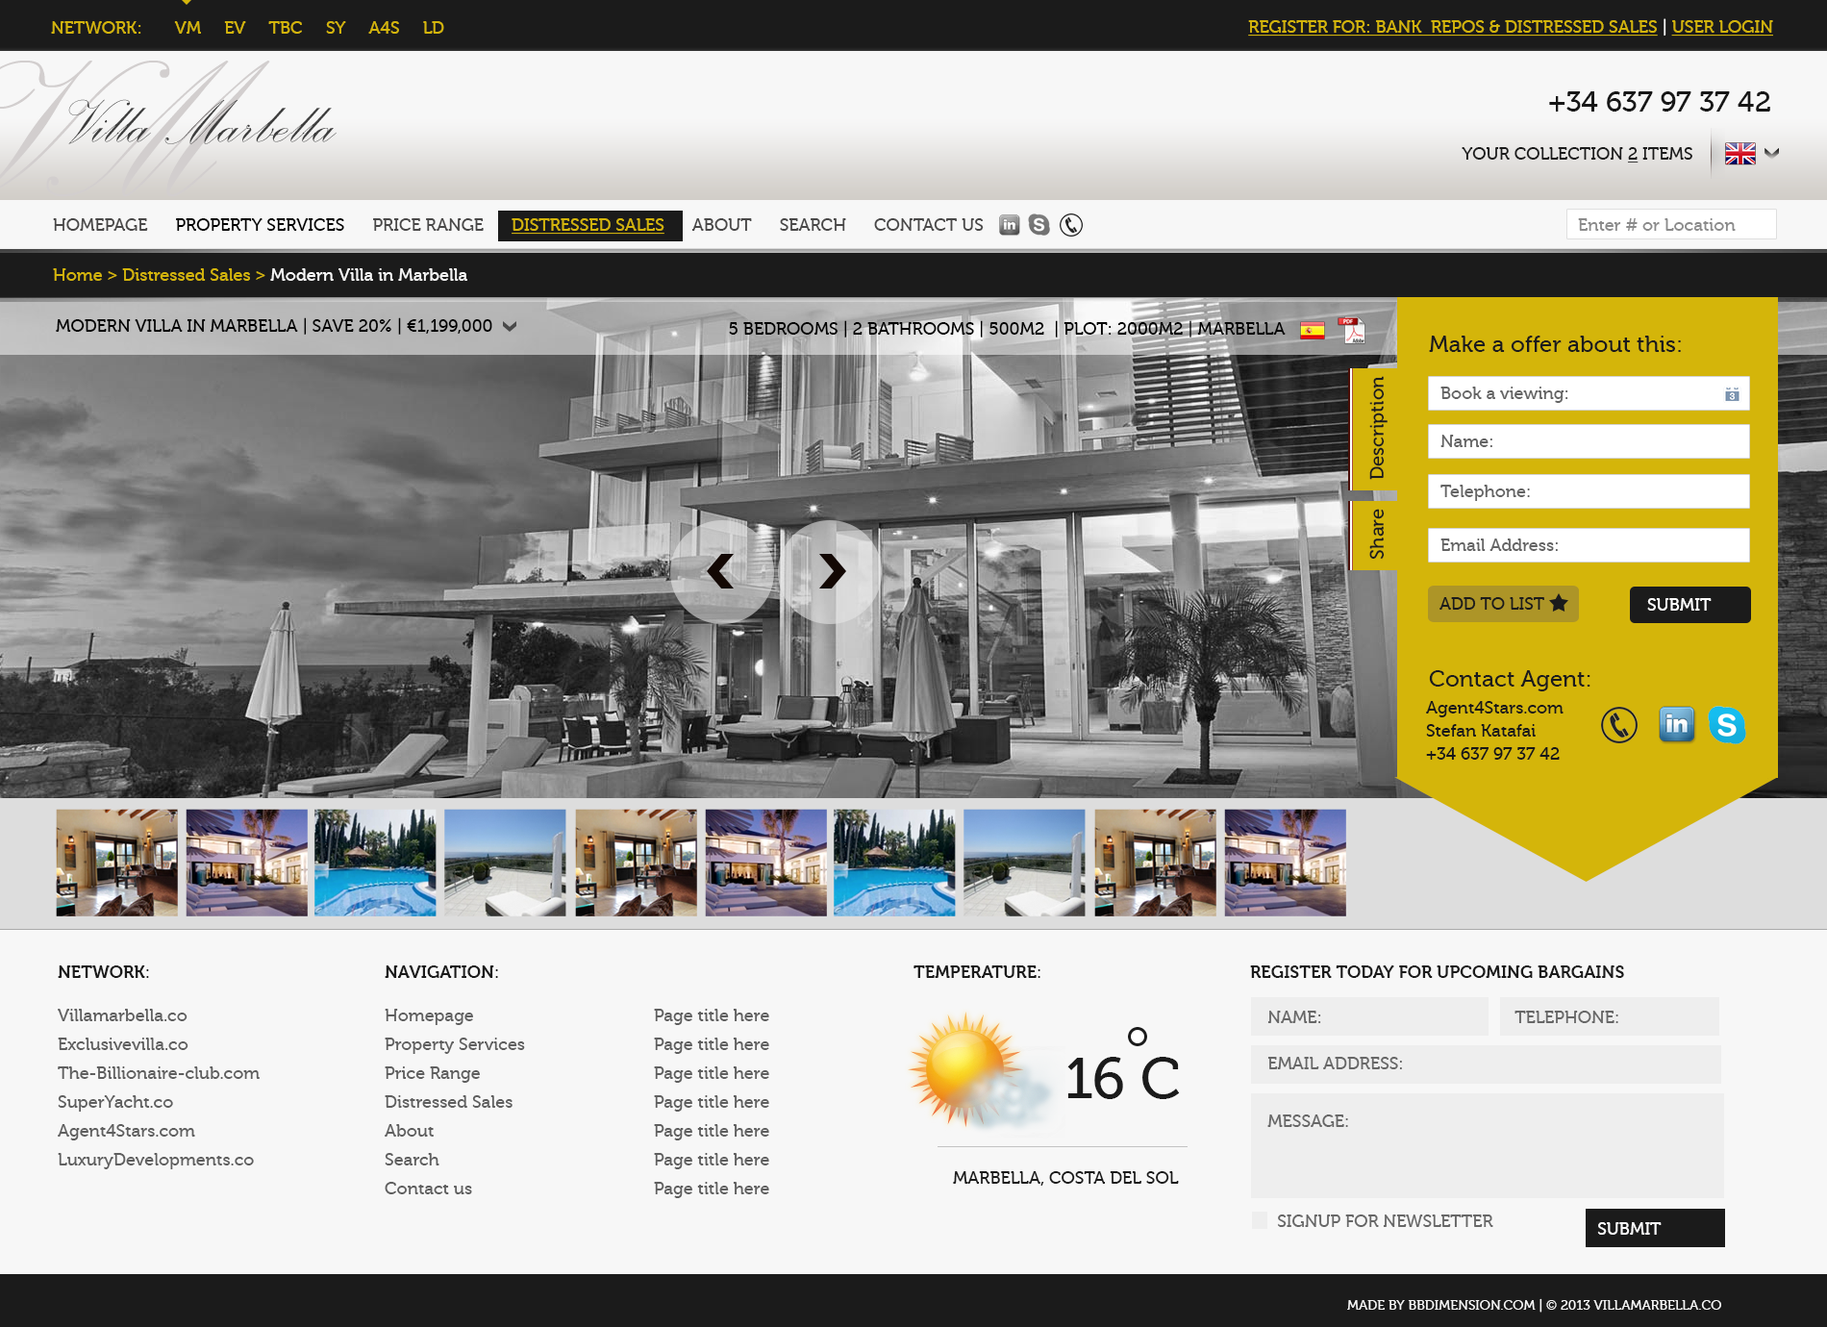
Task: Open the Description side tab
Action: (x=1375, y=428)
